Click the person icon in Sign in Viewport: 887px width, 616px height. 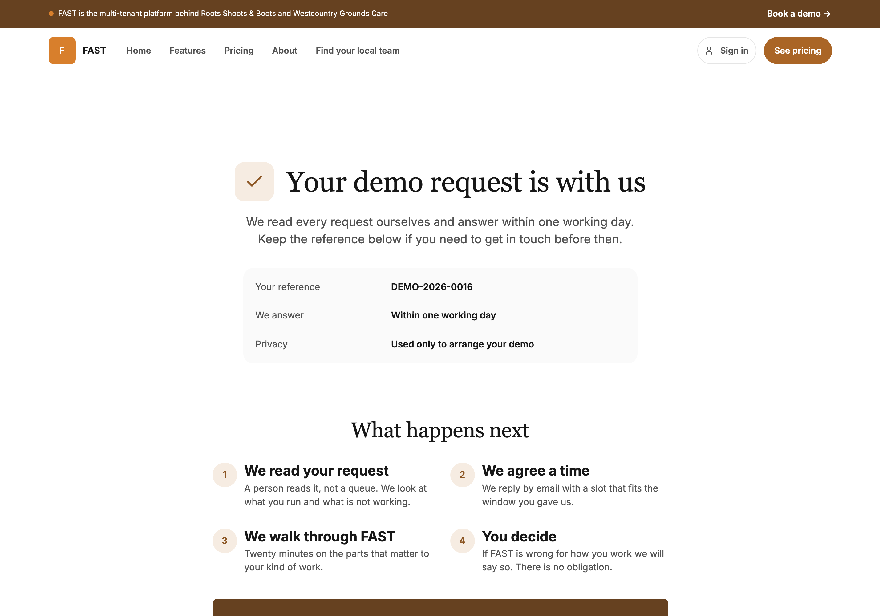(709, 51)
